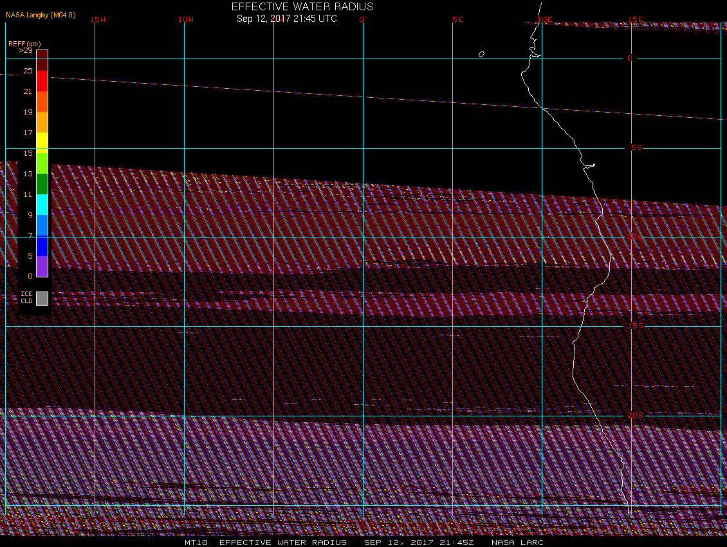Image resolution: width=727 pixels, height=547 pixels.
Task: Click the bright red legend color segment
Action: (x=42, y=80)
